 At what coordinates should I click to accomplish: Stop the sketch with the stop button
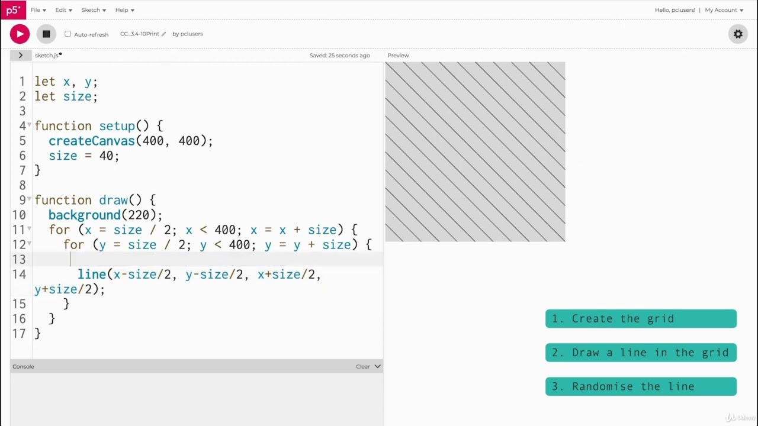click(x=46, y=34)
